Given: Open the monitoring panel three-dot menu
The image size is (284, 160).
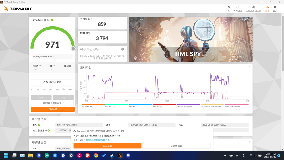Looking at the screenshot, I should point(250,67).
